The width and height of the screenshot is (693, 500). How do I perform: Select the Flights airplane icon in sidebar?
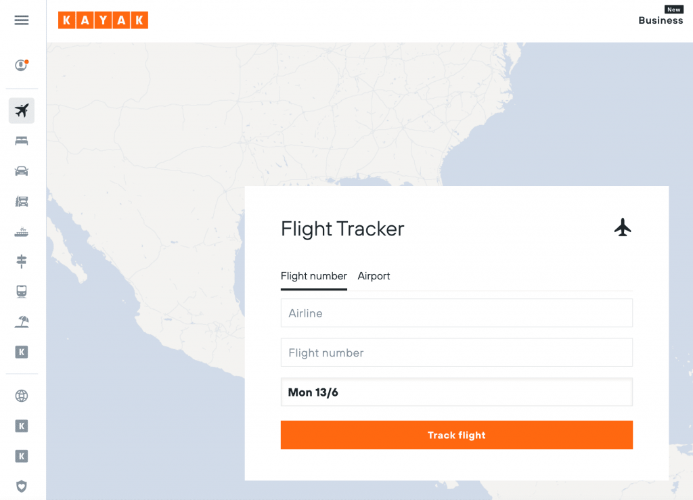[x=22, y=110]
